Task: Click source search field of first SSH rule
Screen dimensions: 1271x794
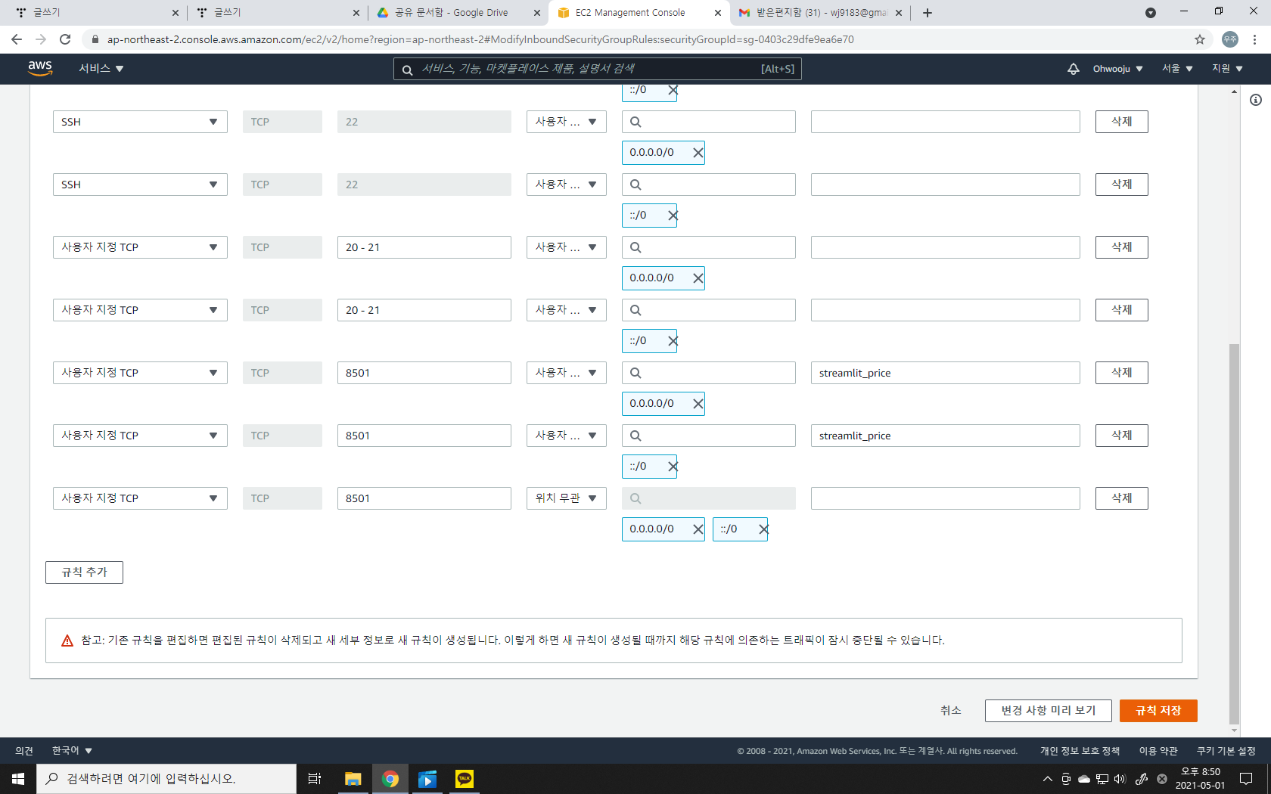Action: click(709, 122)
